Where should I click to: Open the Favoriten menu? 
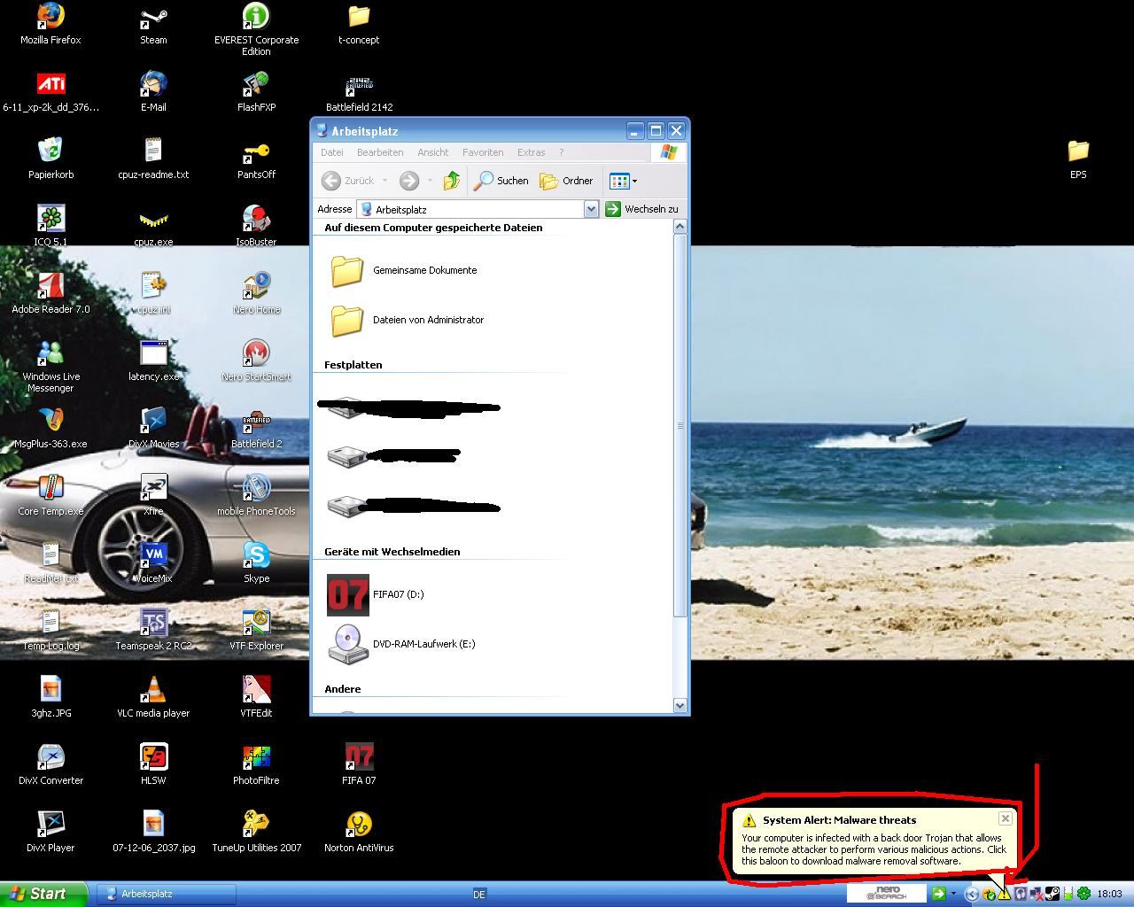(483, 152)
